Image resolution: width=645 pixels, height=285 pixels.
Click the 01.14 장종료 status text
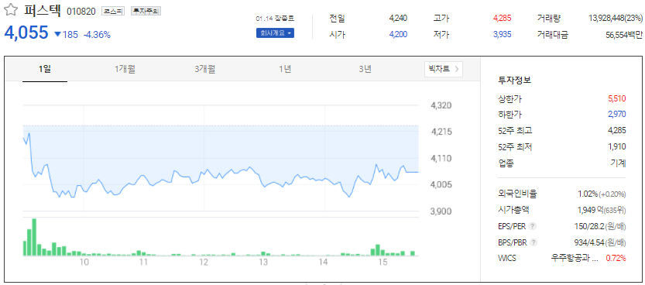275,19
